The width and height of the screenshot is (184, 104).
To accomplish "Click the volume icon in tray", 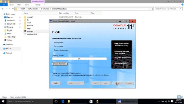I will tap(169, 101).
